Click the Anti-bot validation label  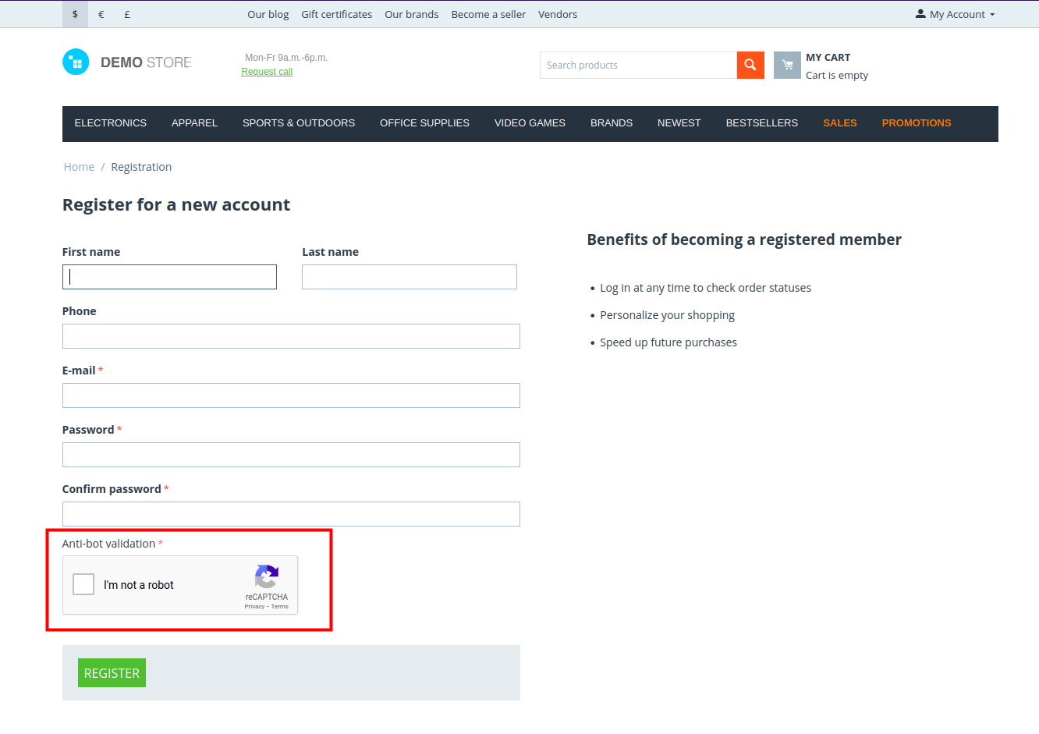coord(108,544)
